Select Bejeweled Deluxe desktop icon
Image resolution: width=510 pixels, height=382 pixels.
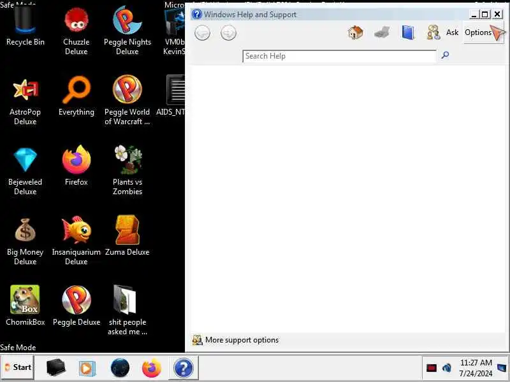pyautogui.click(x=25, y=170)
